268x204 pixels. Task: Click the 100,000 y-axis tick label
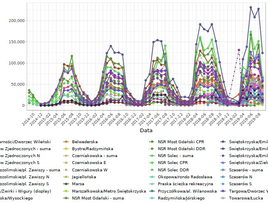17,63
